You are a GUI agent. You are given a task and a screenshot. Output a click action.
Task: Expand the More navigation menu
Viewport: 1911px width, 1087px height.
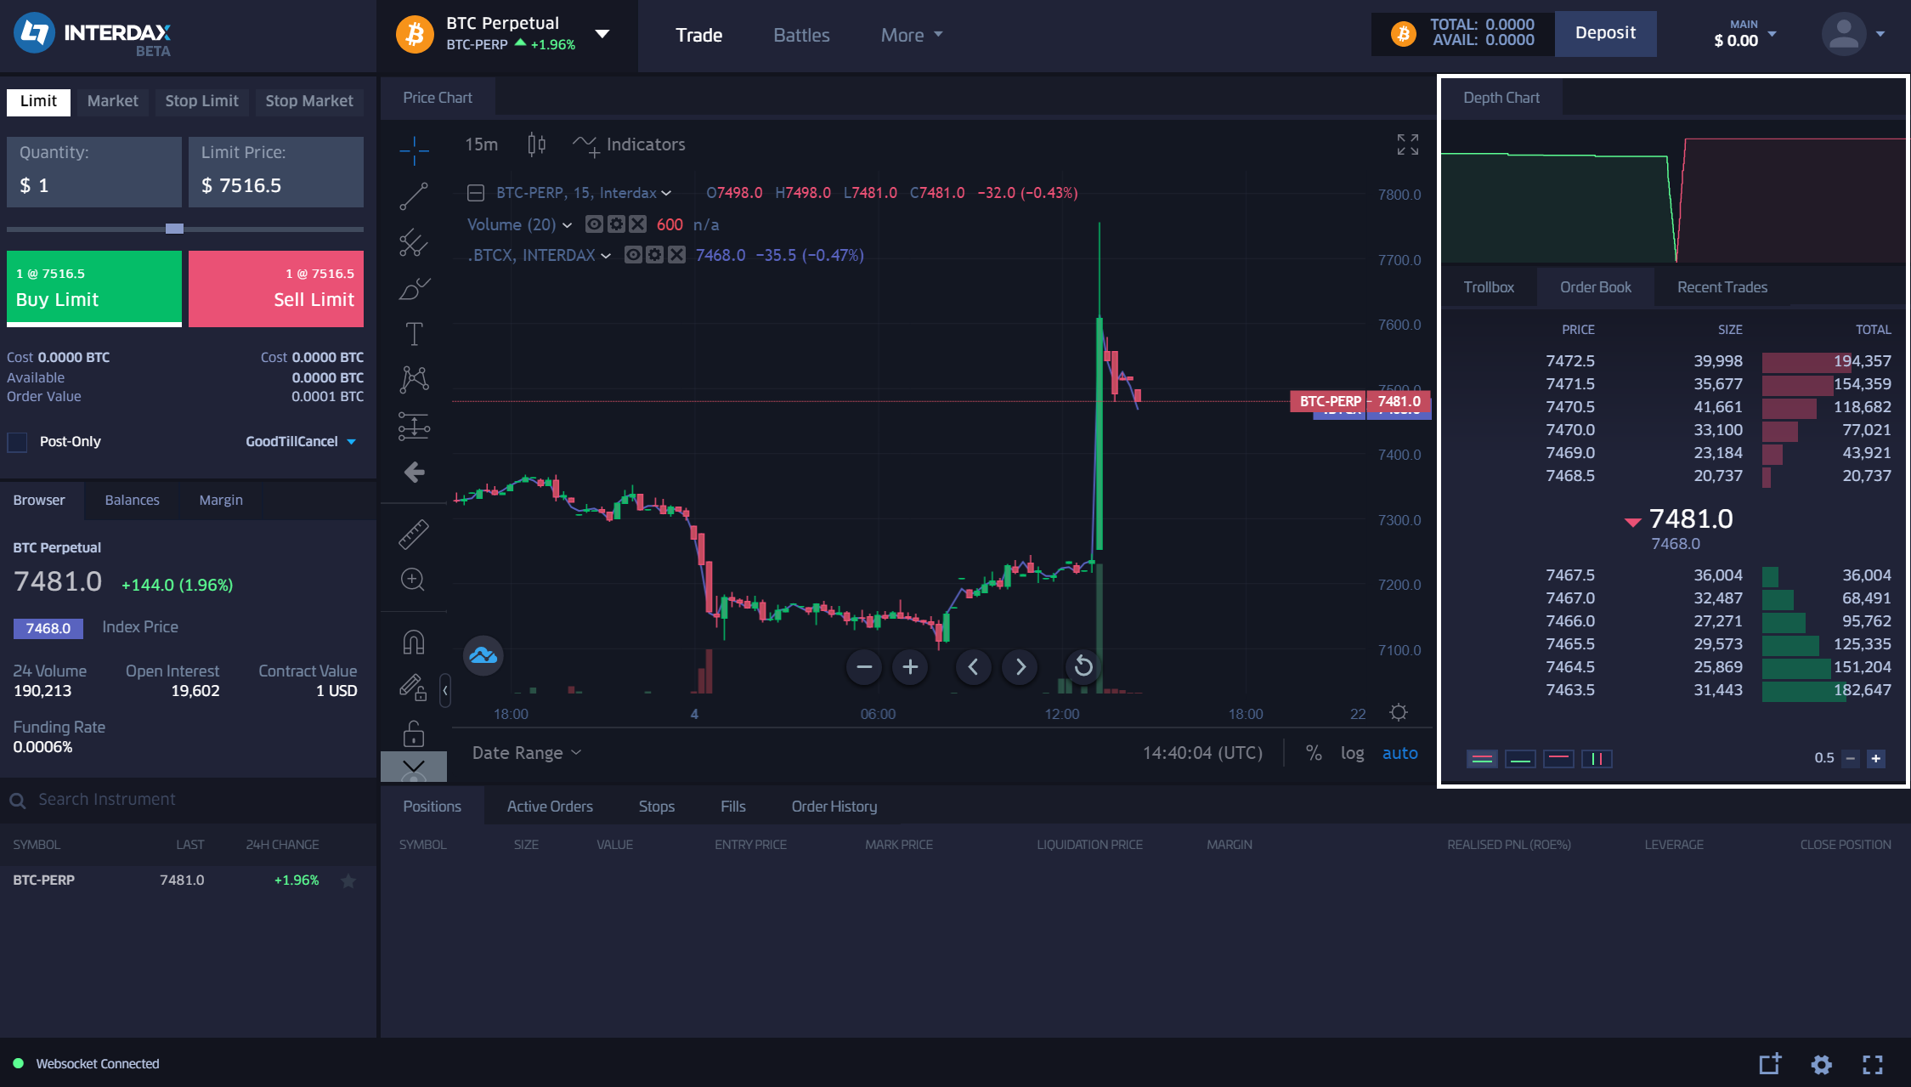pyautogui.click(x=912, y=35)
